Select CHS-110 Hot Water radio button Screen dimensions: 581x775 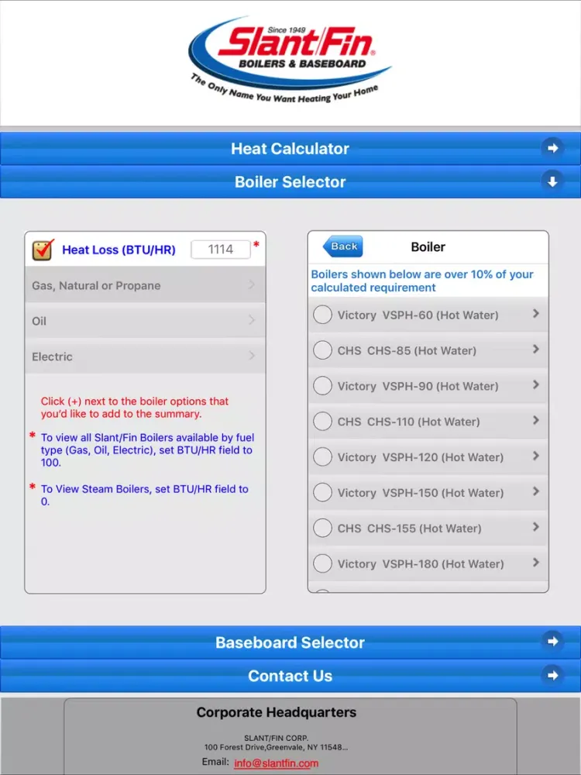322,421
